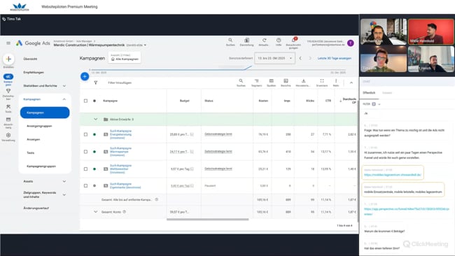This screenshot has height=256, width=455.
Task: Click the Herunterladen download icon
Action: point(303,81)
